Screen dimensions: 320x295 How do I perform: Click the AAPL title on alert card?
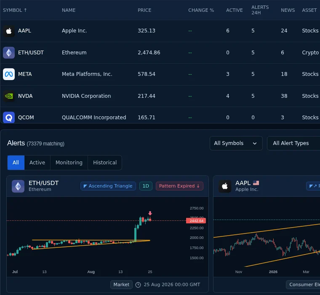point(243,183)
